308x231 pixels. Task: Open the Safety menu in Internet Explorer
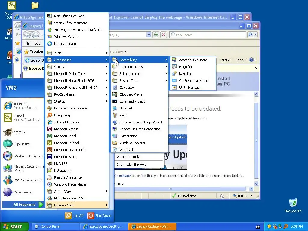(x=226, y=60)
